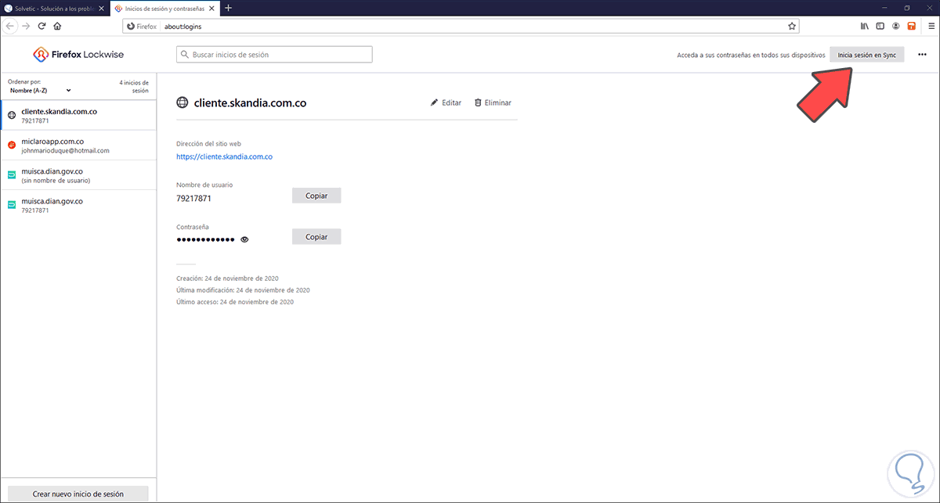The height and width of the screenshot is (503, 940).
Task: Reveal the hidden password with the eye icon
Action: pyautogui.click(x=244, y=239)
